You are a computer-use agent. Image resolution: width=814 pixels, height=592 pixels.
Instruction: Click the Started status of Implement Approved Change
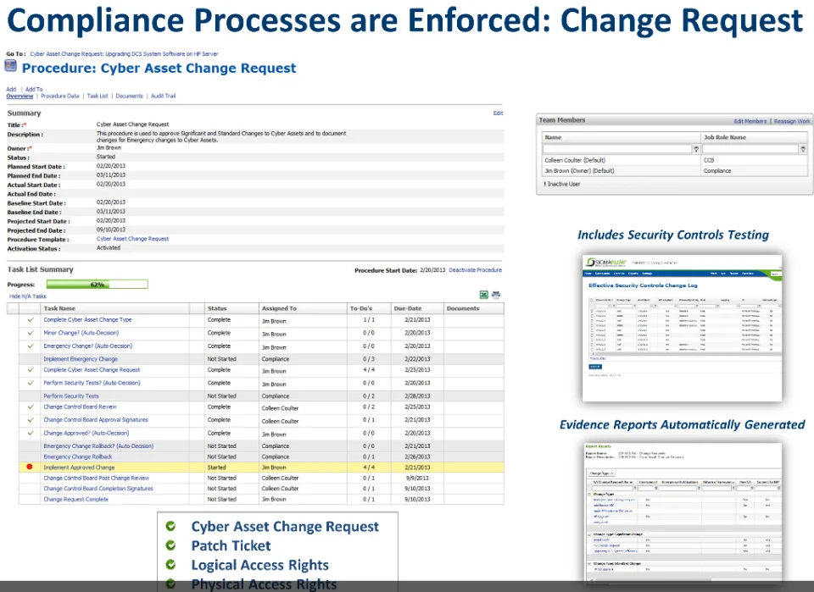tap(216, 467)
